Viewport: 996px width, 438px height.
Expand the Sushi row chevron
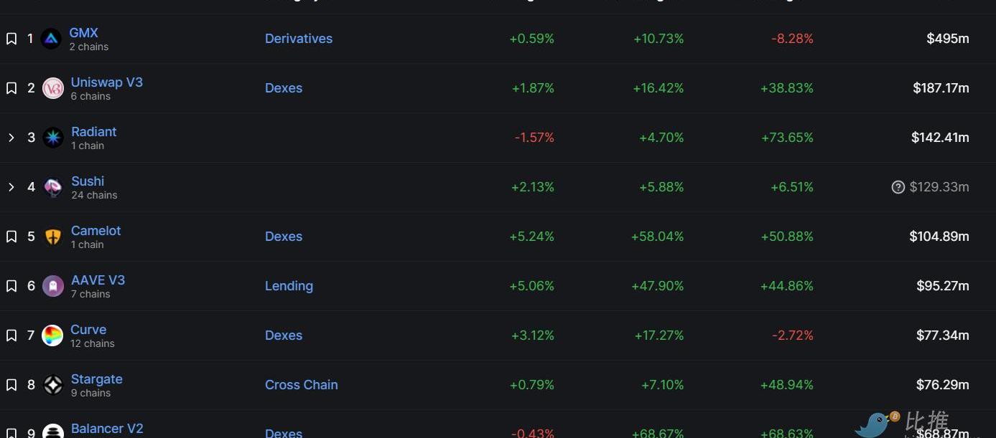coord(11,187)
